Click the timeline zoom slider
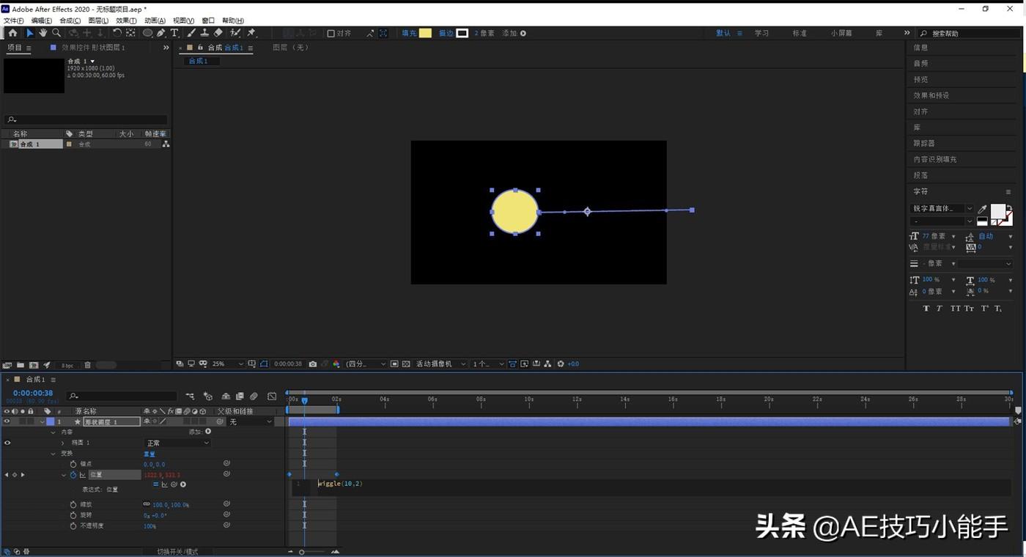This screenshot has height=557, width=1026. point(312,552)
